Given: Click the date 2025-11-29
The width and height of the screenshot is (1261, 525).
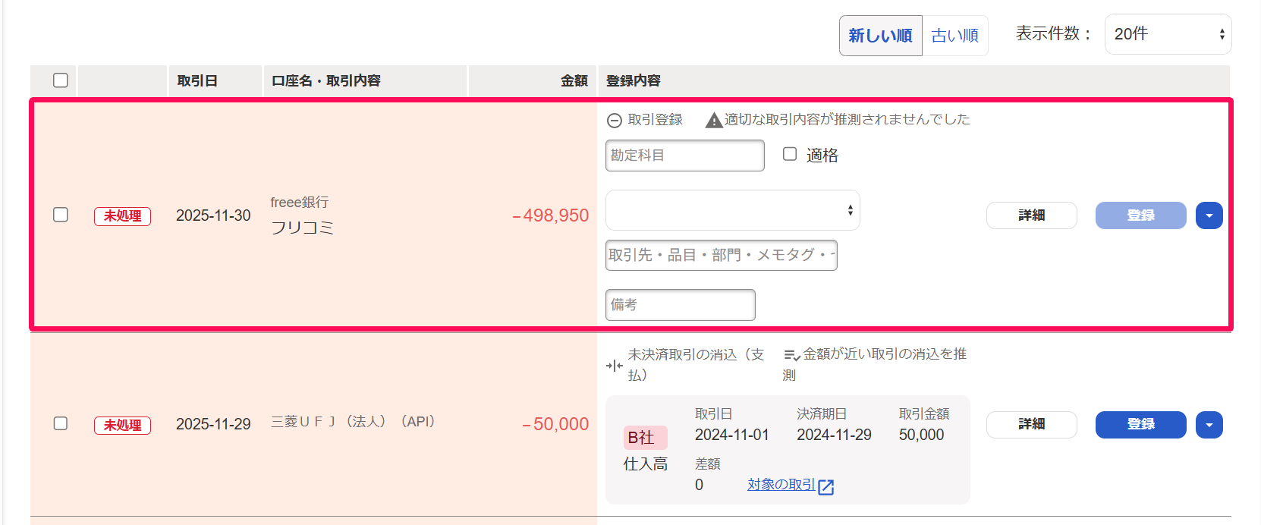Looking at the screenshot, I should [213, 424].
